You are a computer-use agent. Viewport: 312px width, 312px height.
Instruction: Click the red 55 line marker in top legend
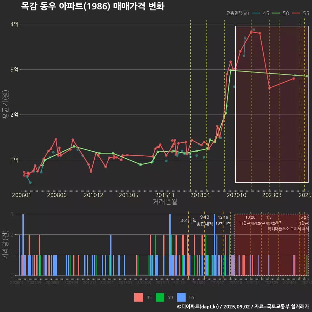[296, 13]
